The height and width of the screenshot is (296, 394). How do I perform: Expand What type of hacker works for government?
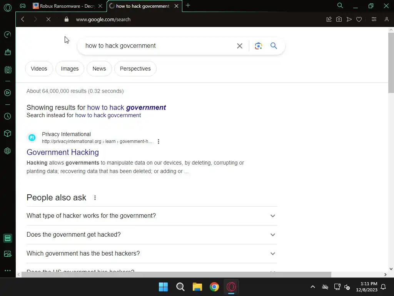coord(152,216)
